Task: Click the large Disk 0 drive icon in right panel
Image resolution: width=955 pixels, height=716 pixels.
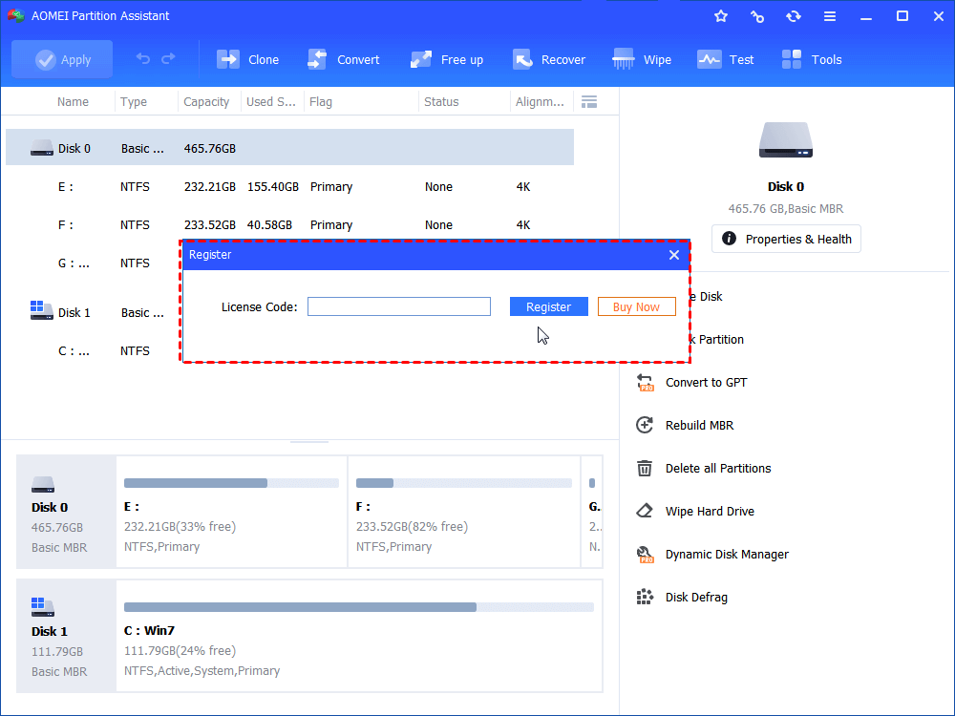Action: [786, 140]
